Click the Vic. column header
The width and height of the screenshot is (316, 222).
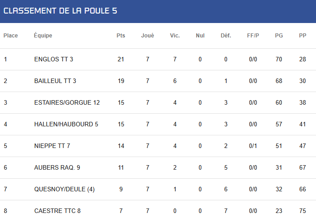(175, 36)
